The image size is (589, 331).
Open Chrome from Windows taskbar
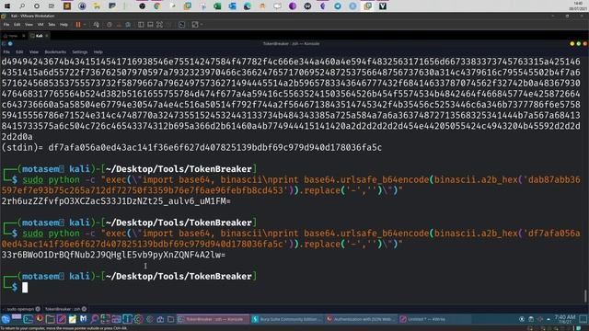tap(157, 6)
